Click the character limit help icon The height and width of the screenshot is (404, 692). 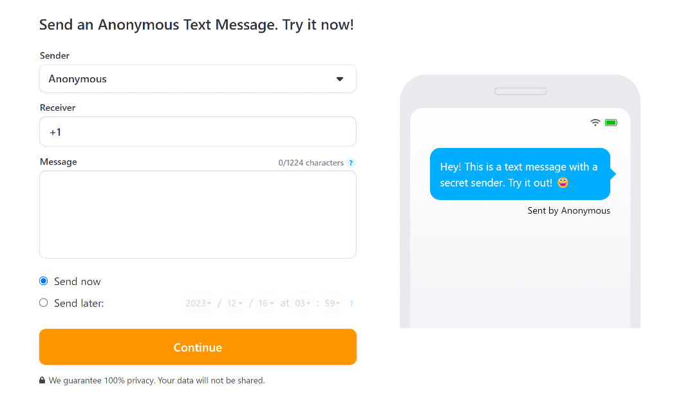351,163
